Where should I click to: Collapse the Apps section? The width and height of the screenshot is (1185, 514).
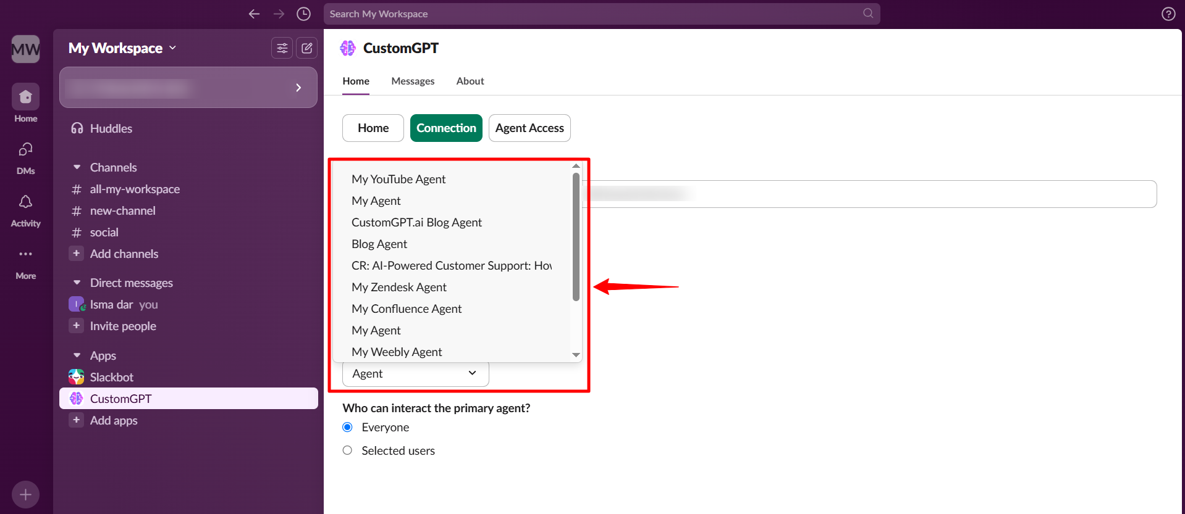tap(77, 355)
